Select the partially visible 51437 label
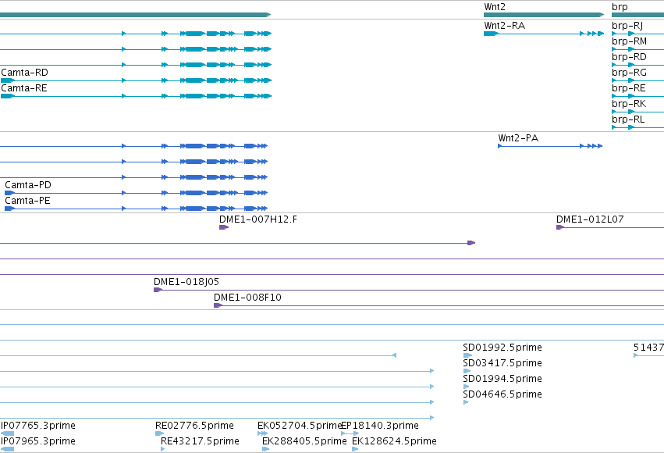The width and height of the screenshot is (664, 453). pos(648,348)
